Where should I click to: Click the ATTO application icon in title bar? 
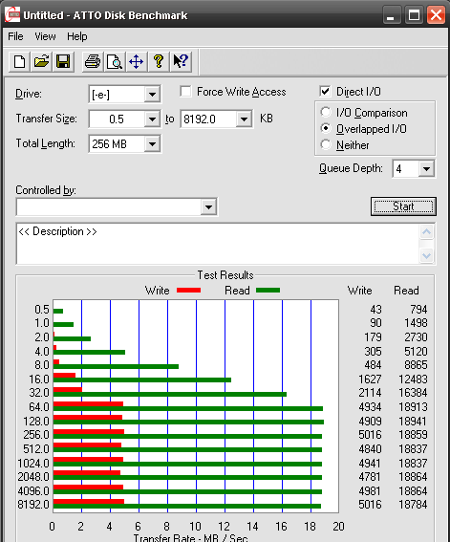(12, 15)
